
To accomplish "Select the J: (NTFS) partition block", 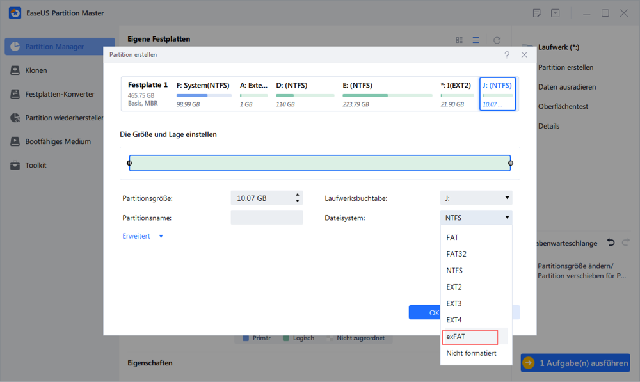I will 497,94.
